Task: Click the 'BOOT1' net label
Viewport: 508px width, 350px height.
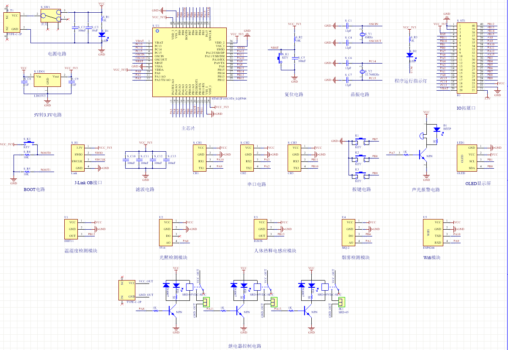Action: pyautogui.click(x=46, y=169)
